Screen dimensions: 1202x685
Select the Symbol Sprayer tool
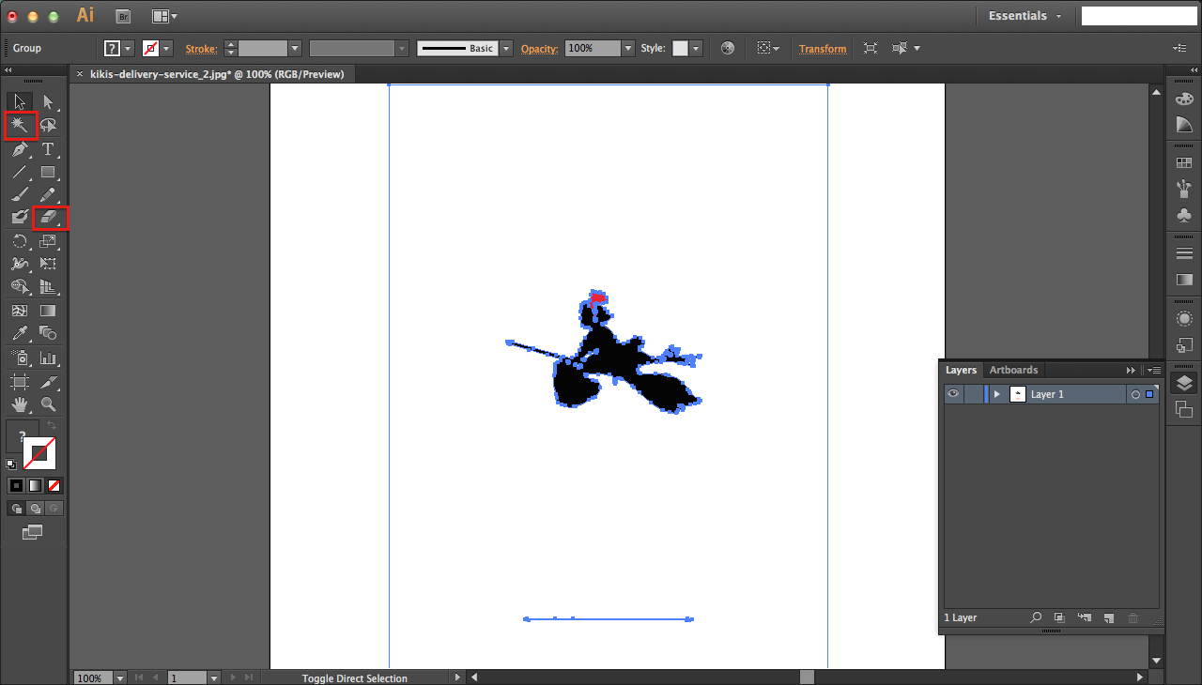coord(20,358)
